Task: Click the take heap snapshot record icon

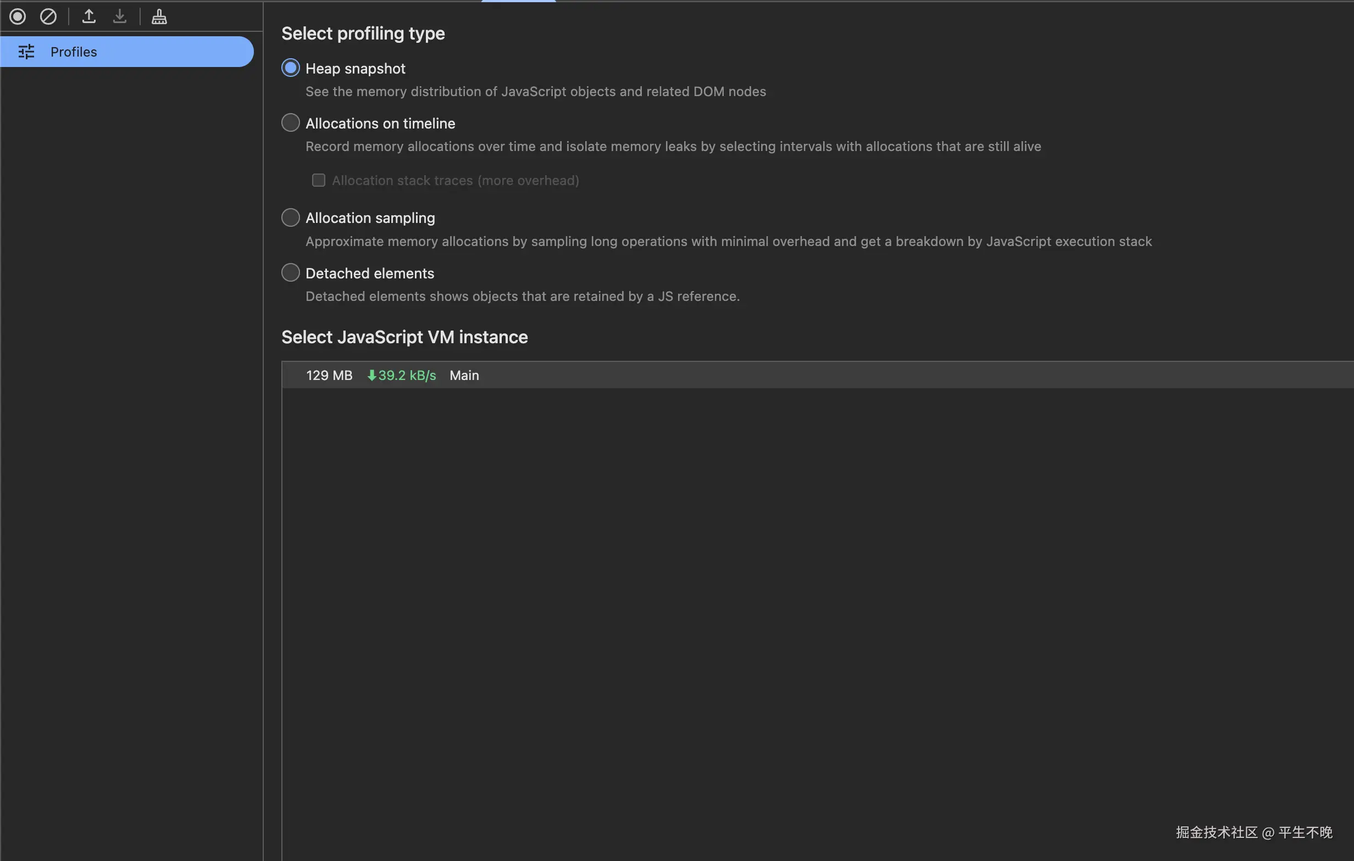Action: (x=18, y=17)
